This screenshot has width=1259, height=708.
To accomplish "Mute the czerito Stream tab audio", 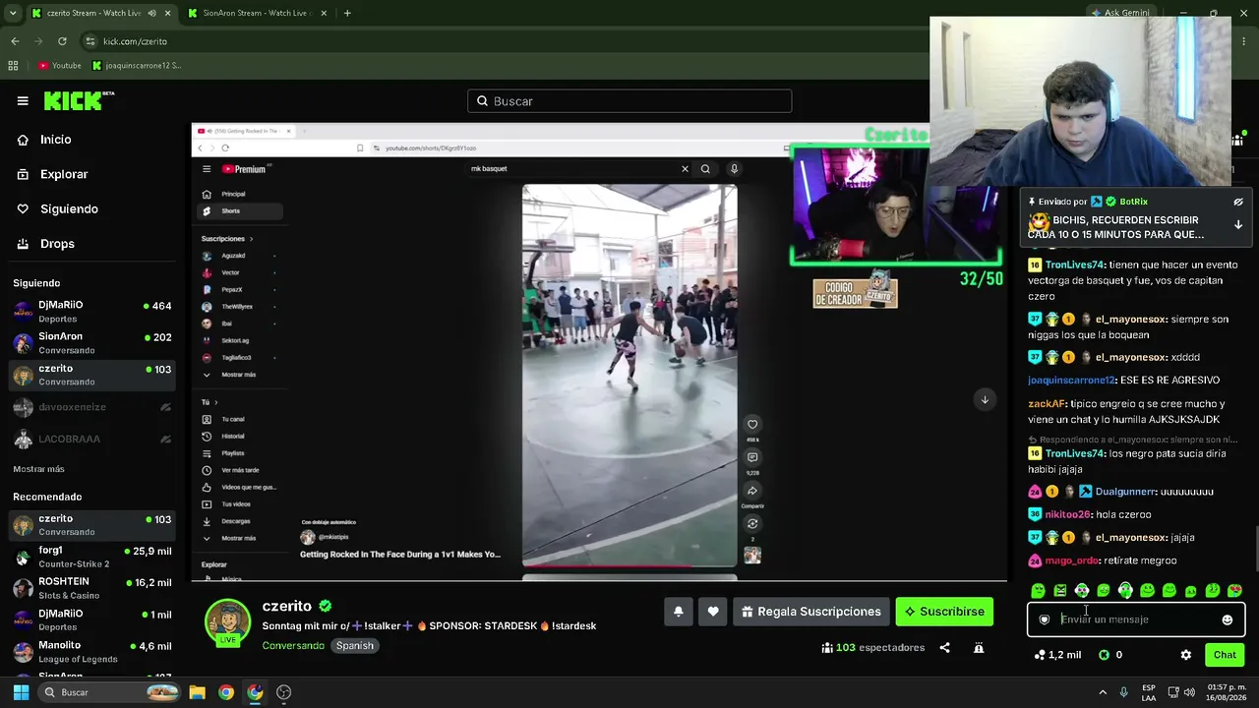I will (x=151, y=13).
